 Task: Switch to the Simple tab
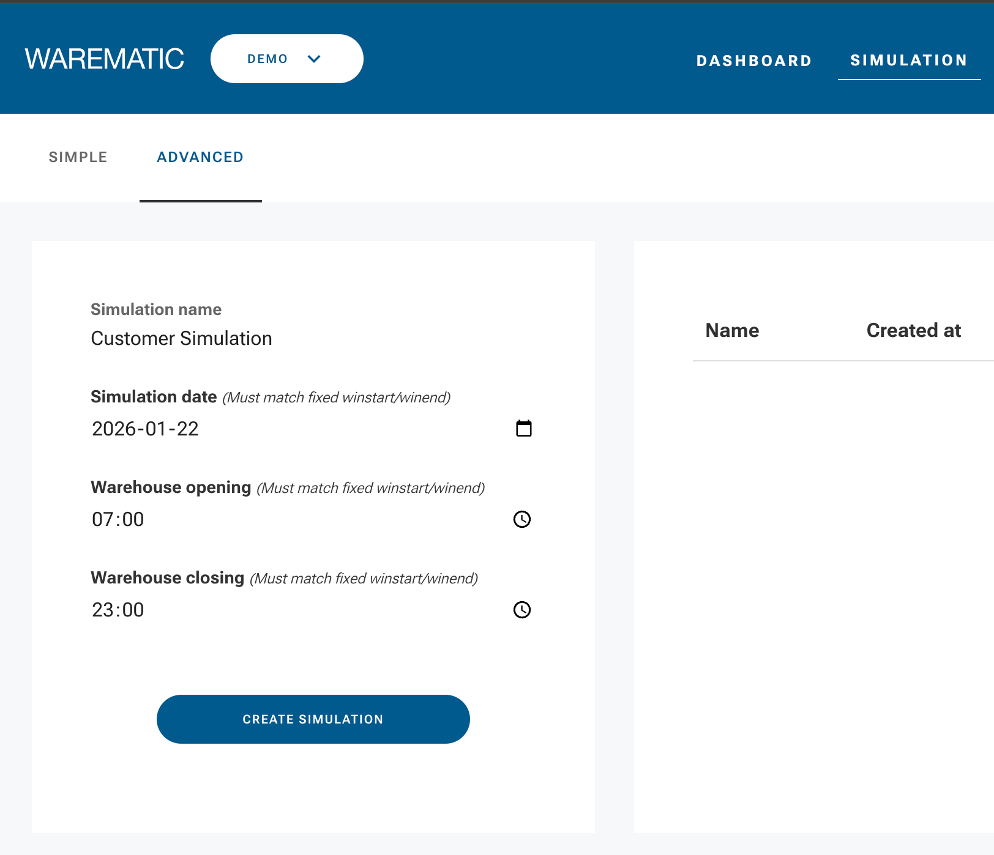78,157
